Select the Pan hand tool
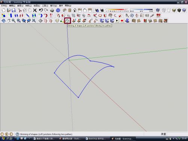The image size is (188, 141). (9, 21)
